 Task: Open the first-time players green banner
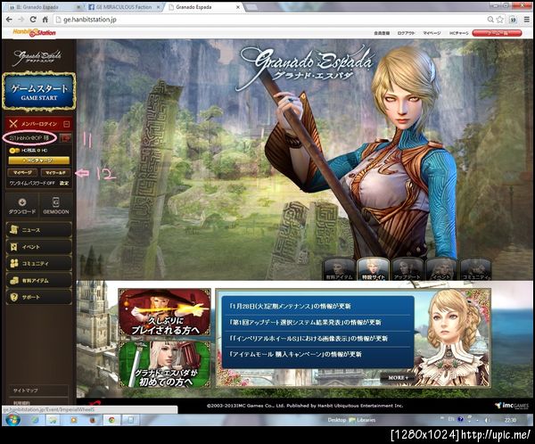(x=164, y=364)
